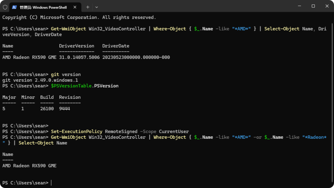The width and height of the screenshot is (334, 188).
Task: Click the Revision value 9444
Action: (64, 109)
